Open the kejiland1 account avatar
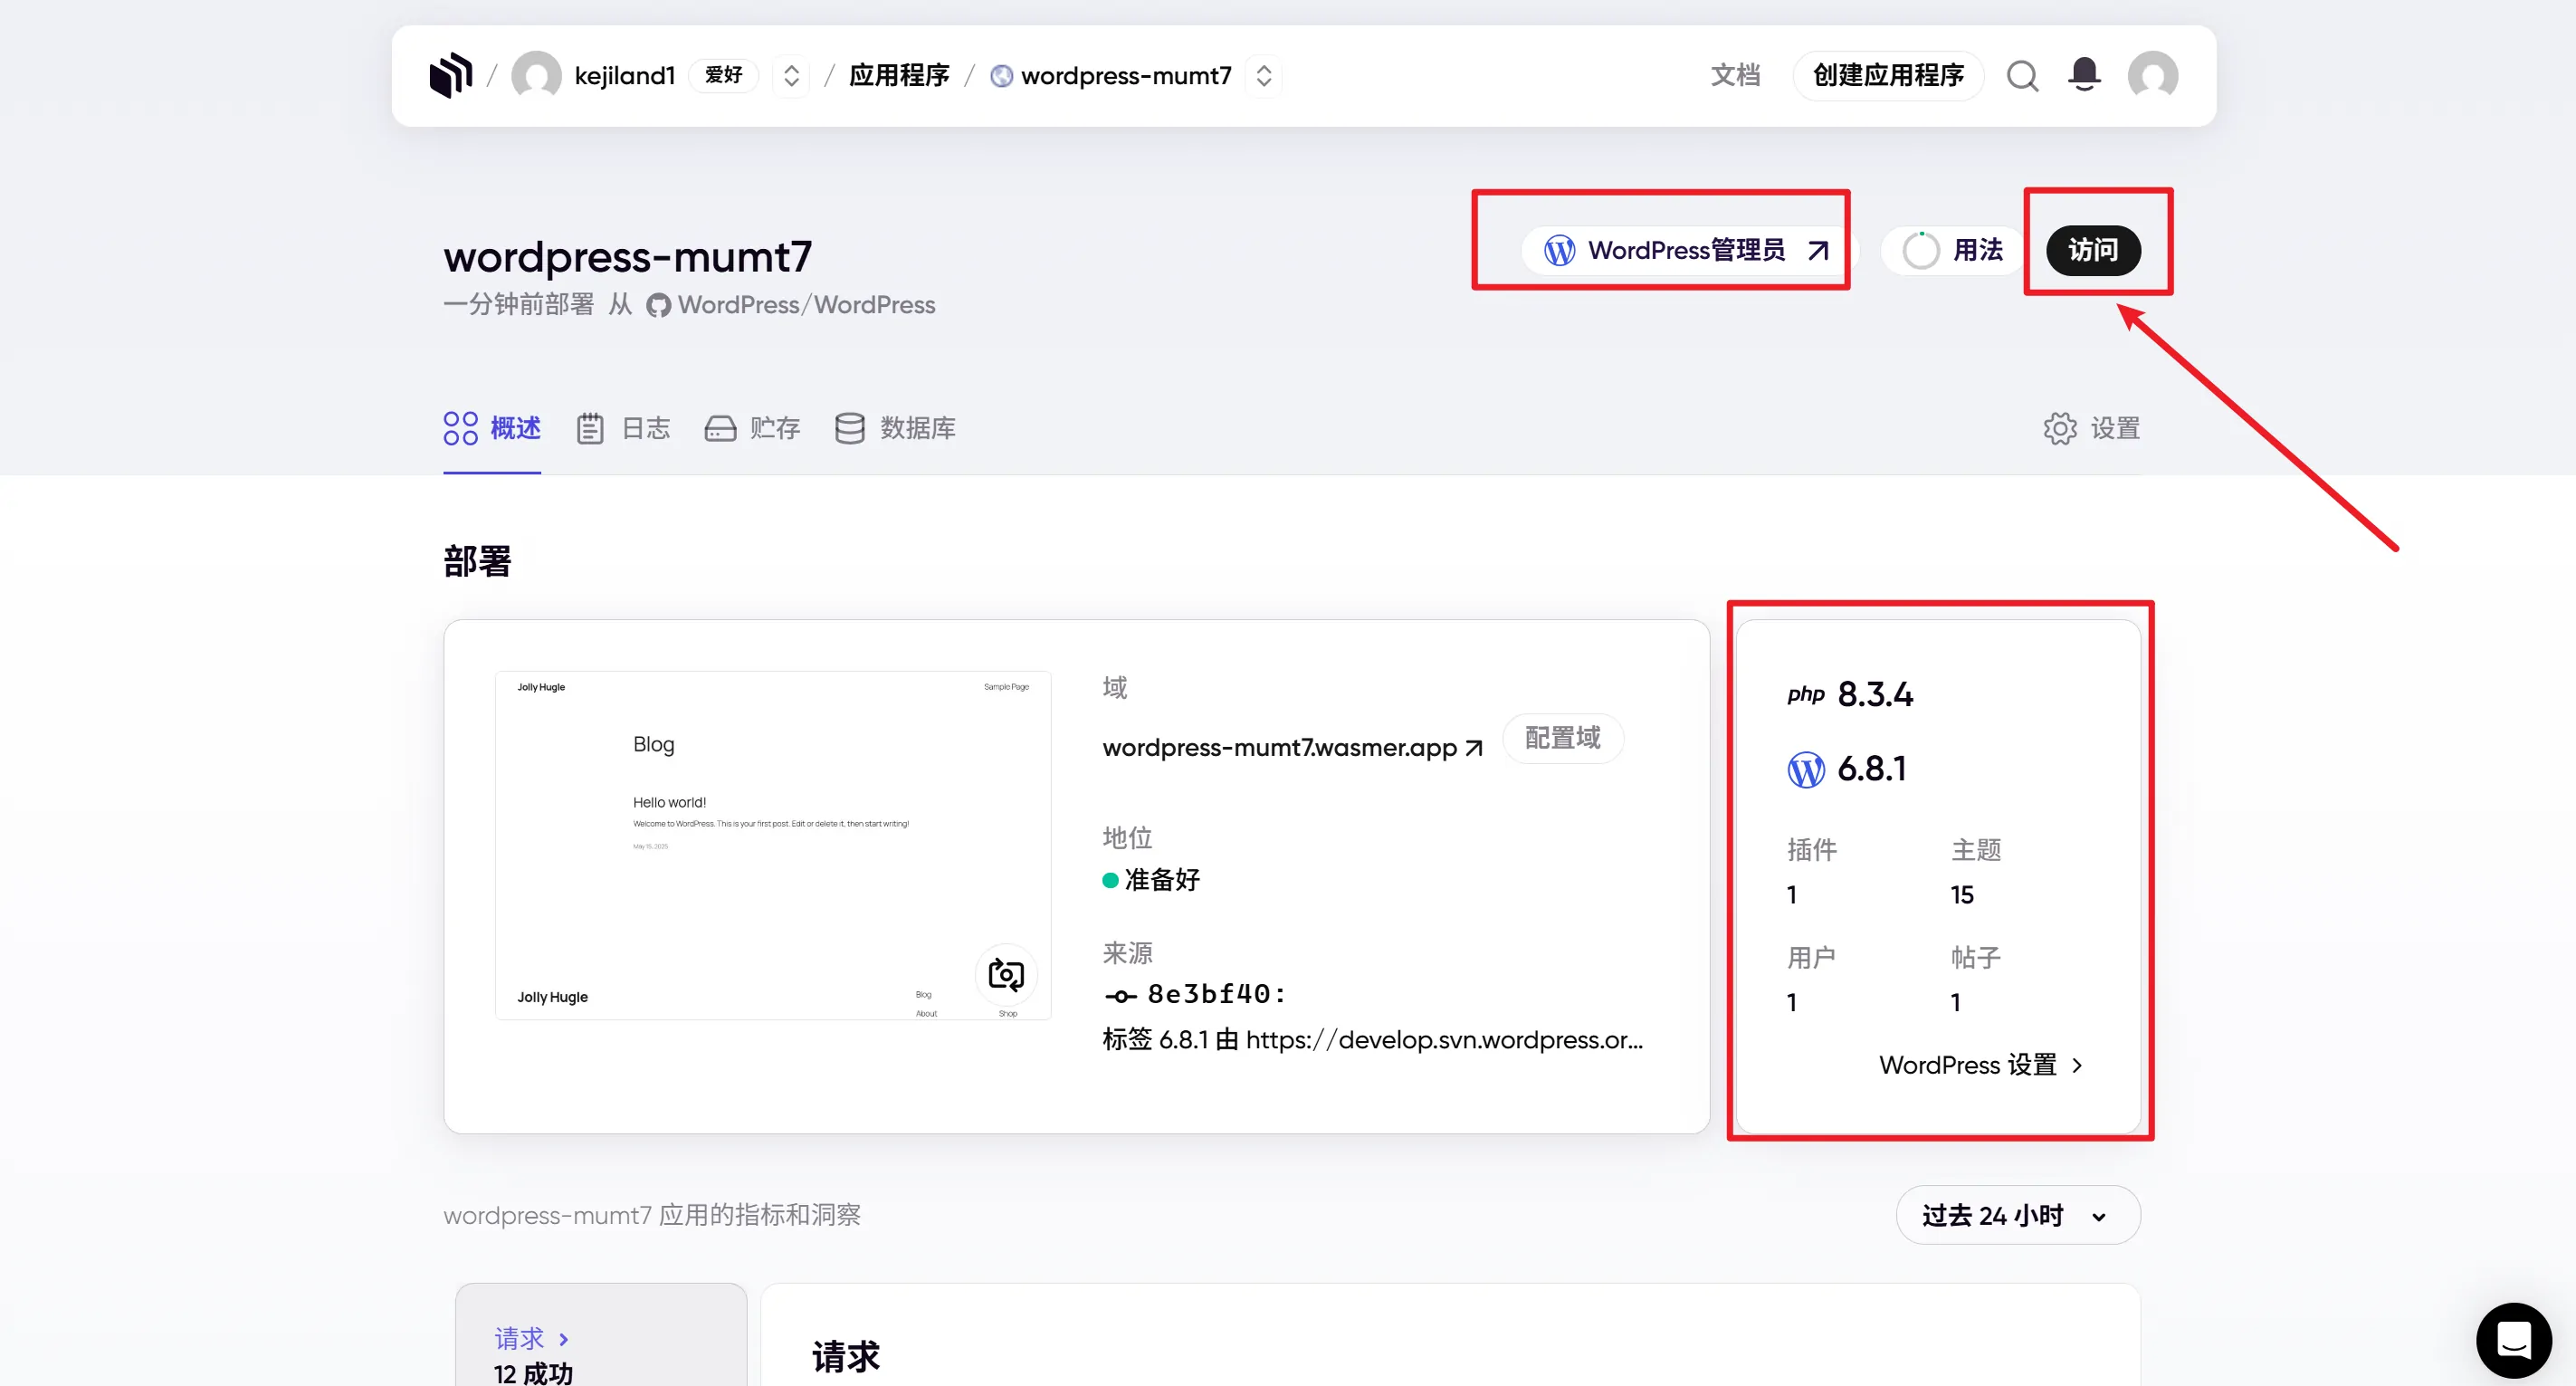Image resolution: width=2576 pixels, height=1386 pixels. (536, 75)
